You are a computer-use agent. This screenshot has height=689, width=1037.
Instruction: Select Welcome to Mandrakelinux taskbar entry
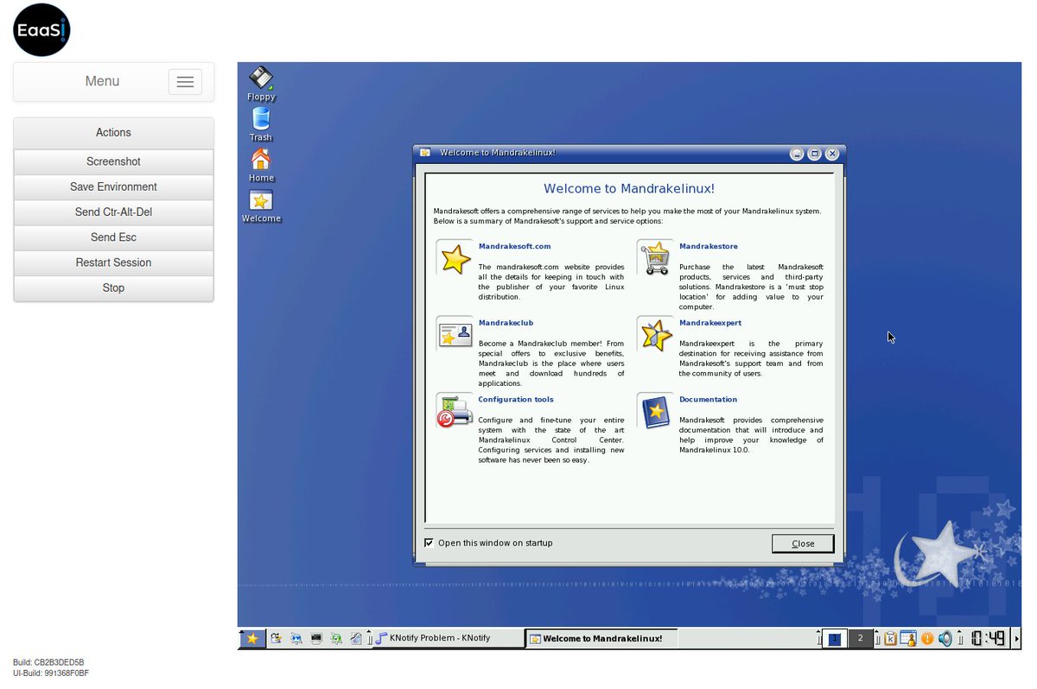pyautogui.click(x=602, y=639)
